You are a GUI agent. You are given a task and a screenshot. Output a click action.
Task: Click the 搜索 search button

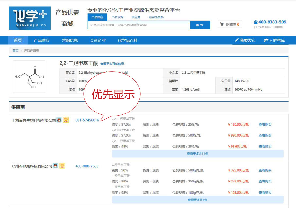(200, 25)
